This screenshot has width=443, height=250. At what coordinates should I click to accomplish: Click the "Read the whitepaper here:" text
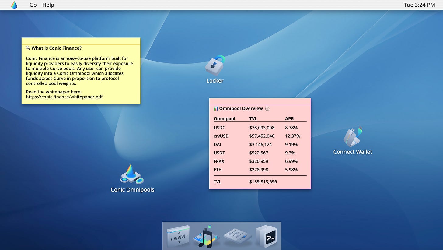[54, 92]
